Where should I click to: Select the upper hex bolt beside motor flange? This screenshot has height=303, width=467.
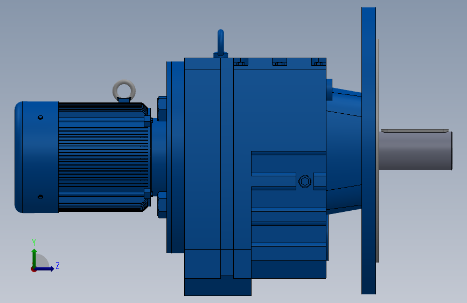(x=162, y=108)
